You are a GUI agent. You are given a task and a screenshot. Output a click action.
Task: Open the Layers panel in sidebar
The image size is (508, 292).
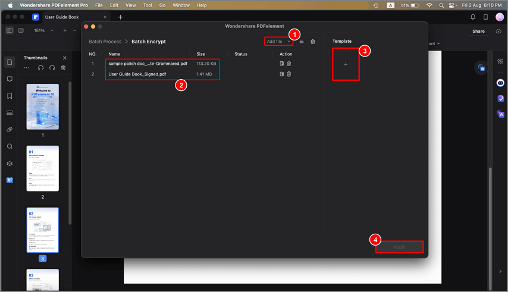point(10,164)
